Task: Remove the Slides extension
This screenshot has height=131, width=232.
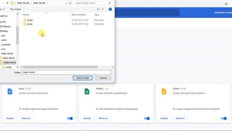Action: tap(180, 118)
